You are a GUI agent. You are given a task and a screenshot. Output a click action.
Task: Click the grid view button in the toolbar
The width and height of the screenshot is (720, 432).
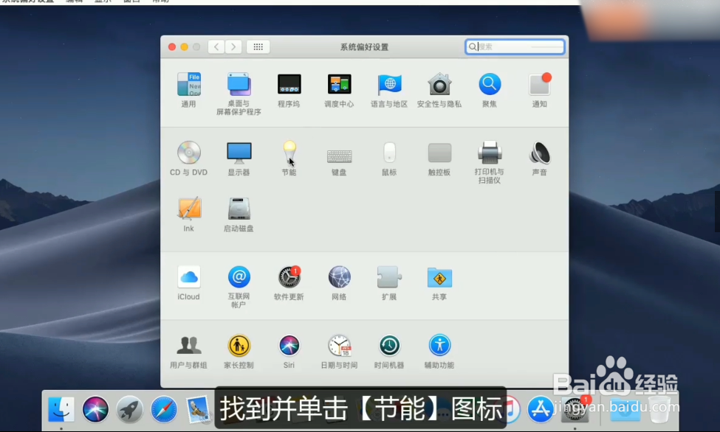tap(257, 46)
